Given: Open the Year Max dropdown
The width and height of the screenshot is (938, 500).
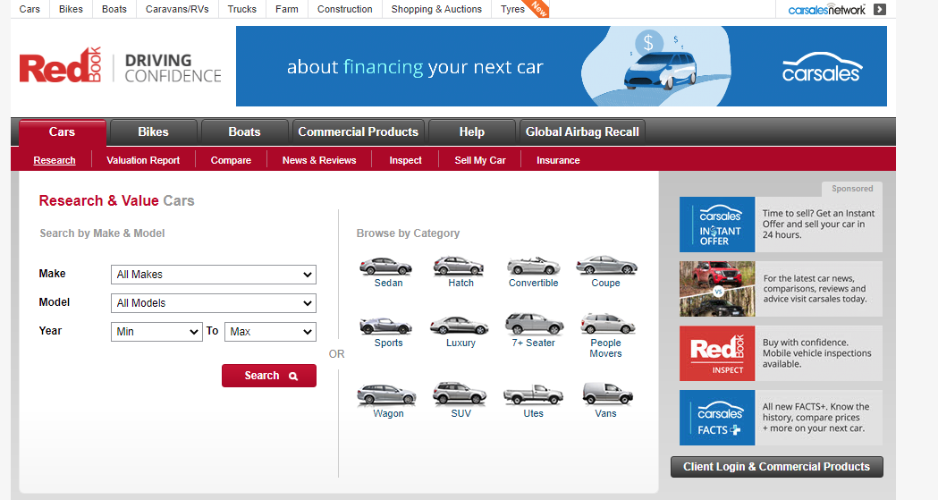Looking at the screenshot, I should click(x=270, y=332).
